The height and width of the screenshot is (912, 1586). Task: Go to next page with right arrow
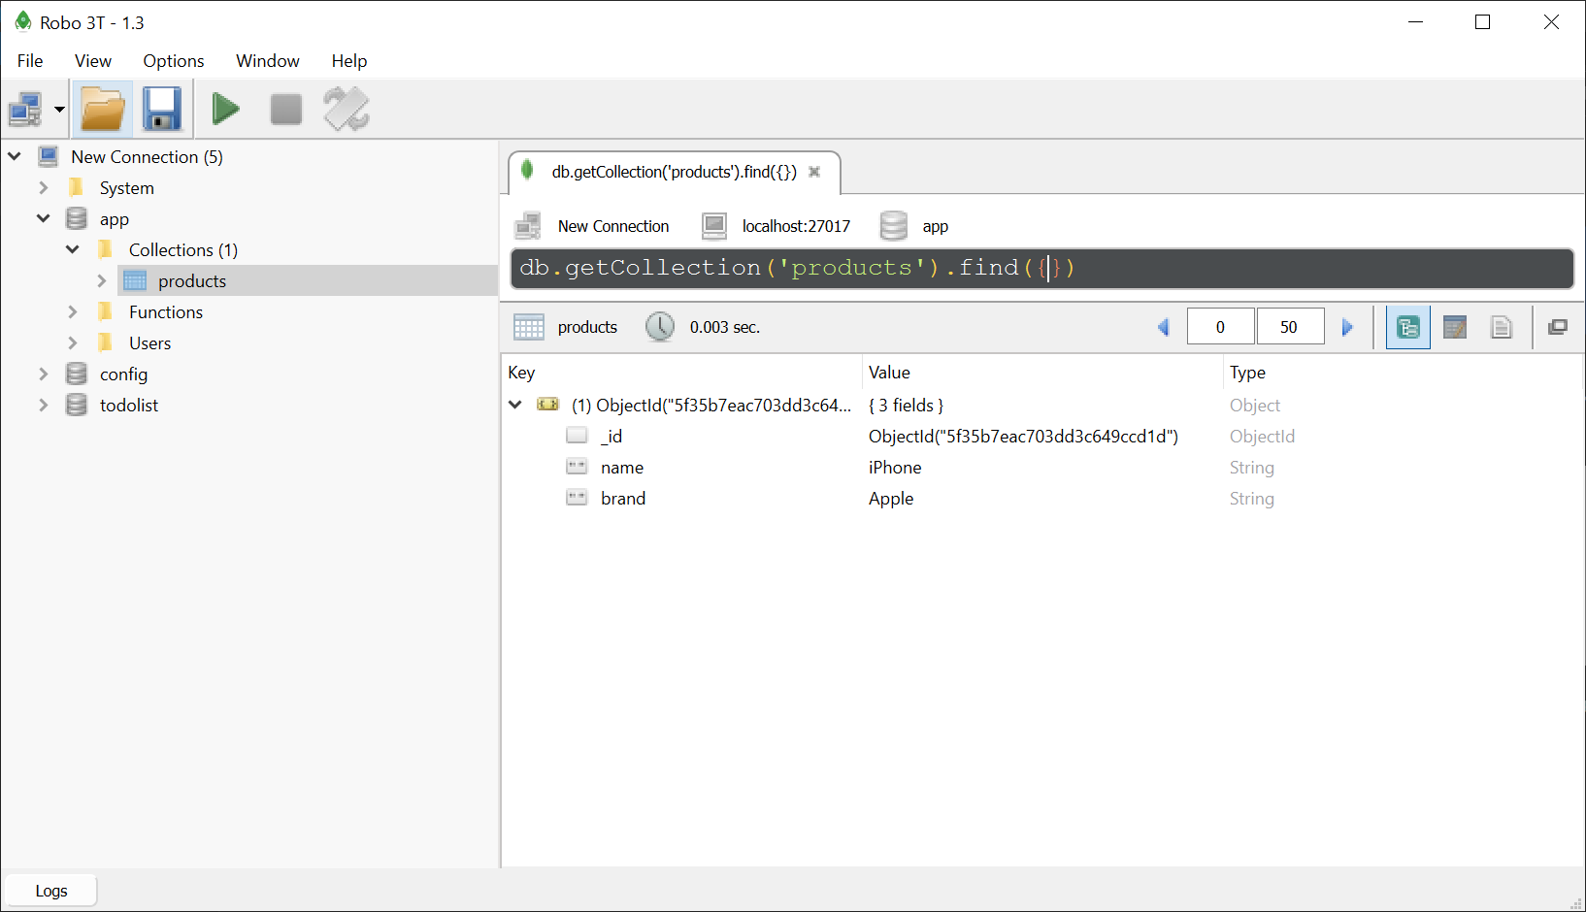[x=1347, y=327]
